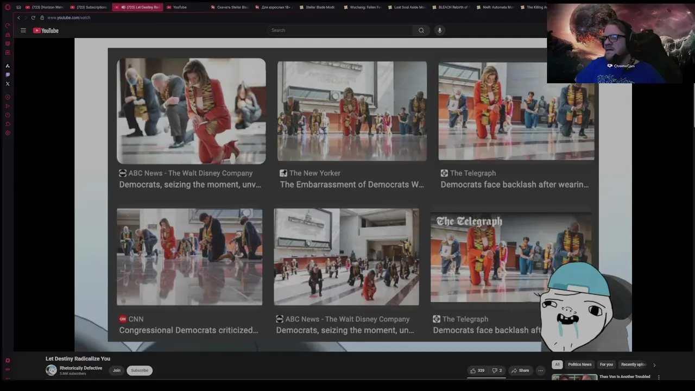Click the CNN Congressional Democrats image
The height and width of the screenshot is (391, 695).
point(189,257)
